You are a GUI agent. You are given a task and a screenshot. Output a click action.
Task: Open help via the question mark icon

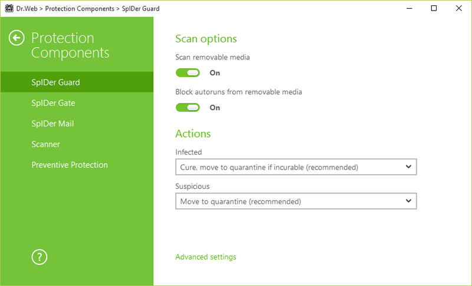tap(39, 257)
